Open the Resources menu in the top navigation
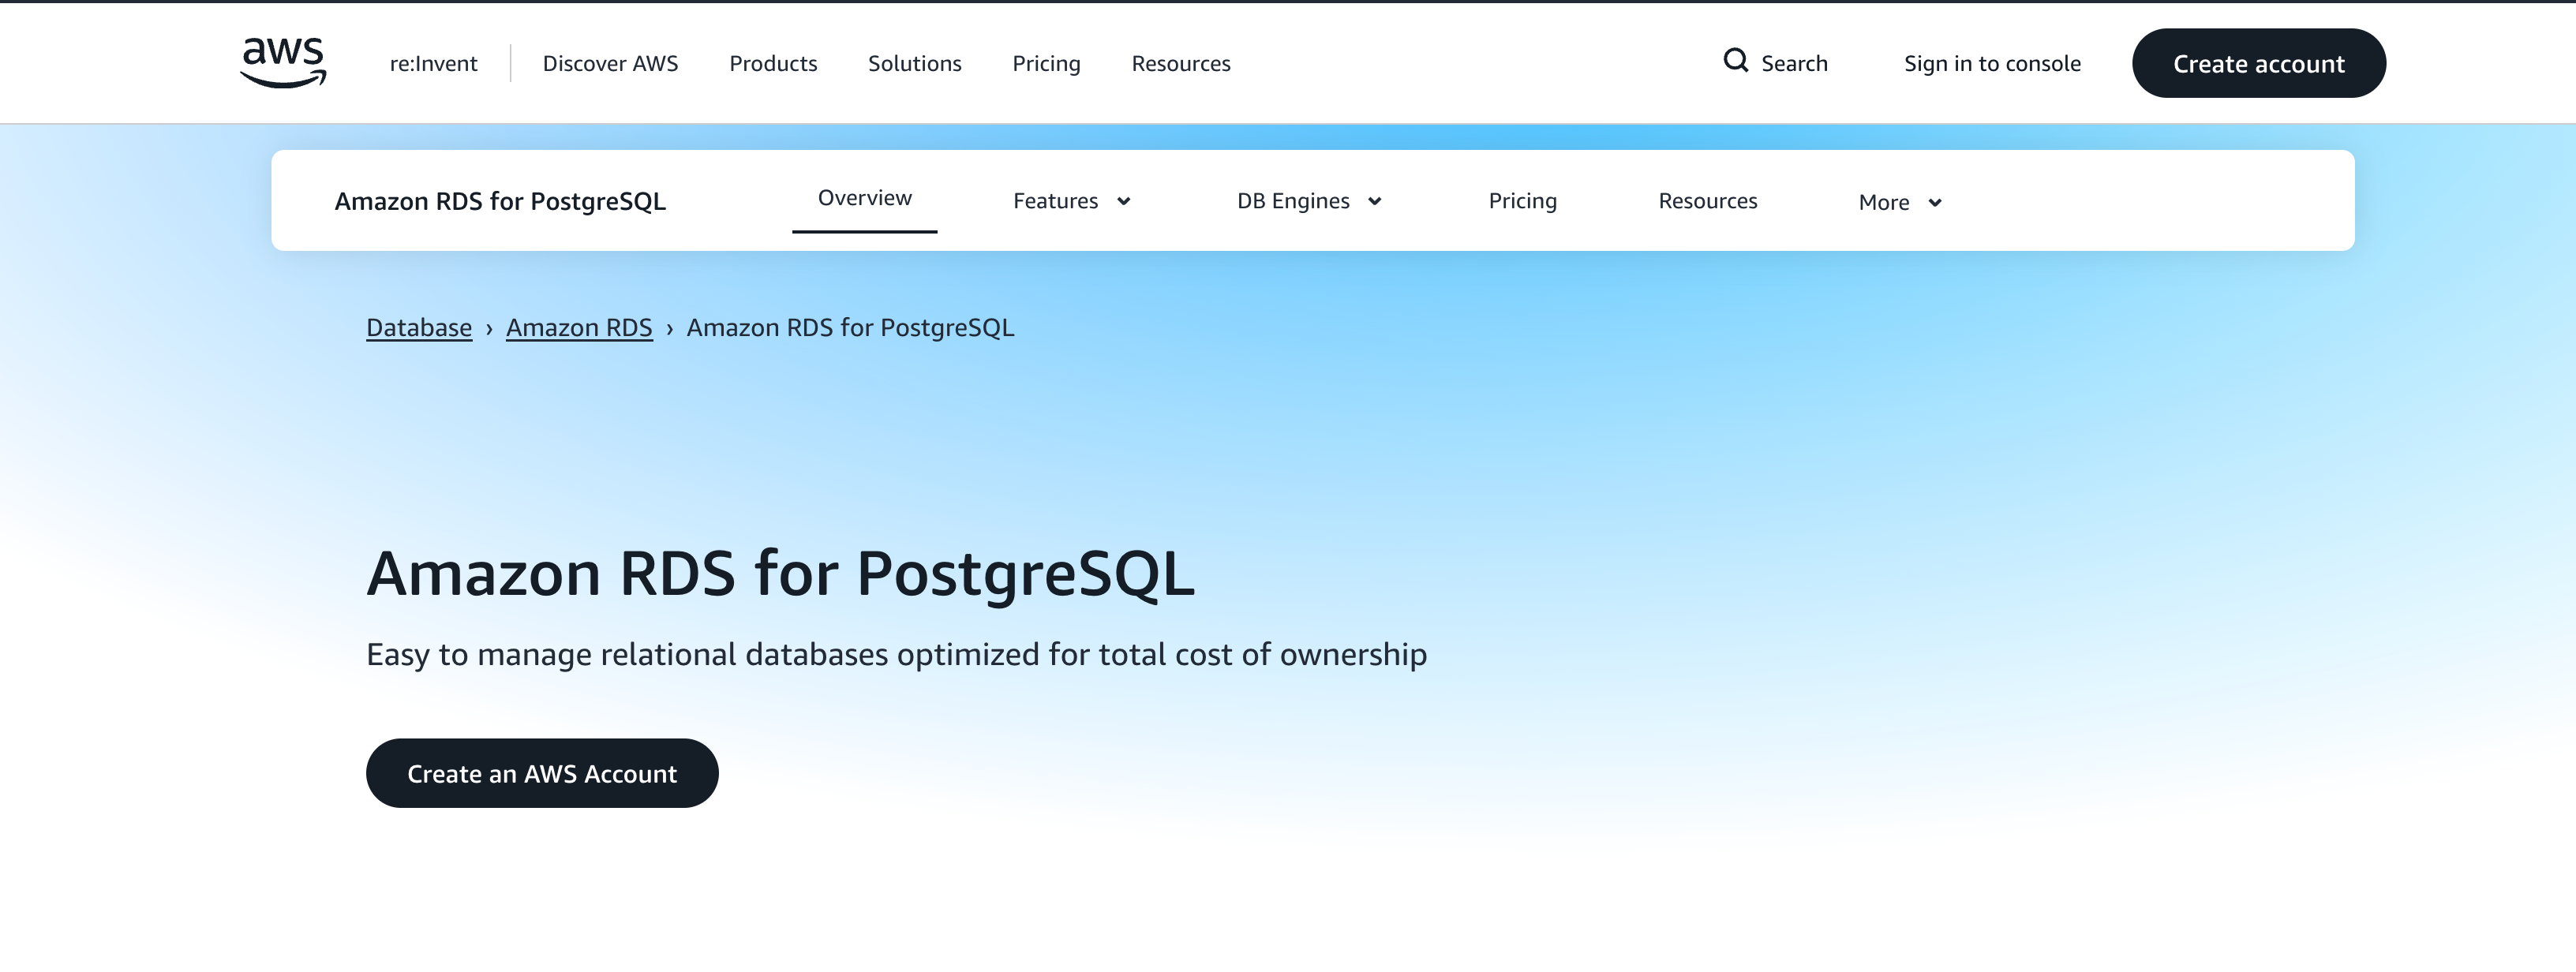The width and height of the screenshot is (2576, 972). click(1181, 63)
